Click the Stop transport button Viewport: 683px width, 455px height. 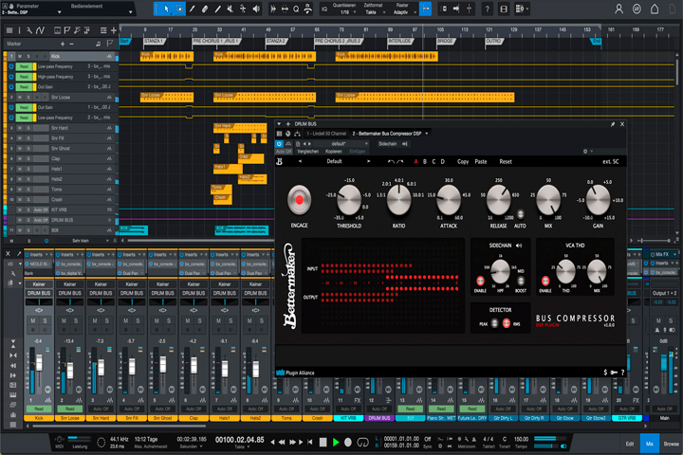click(323, 443)
